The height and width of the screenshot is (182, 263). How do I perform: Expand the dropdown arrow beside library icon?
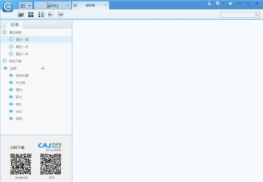coord(30,6)
